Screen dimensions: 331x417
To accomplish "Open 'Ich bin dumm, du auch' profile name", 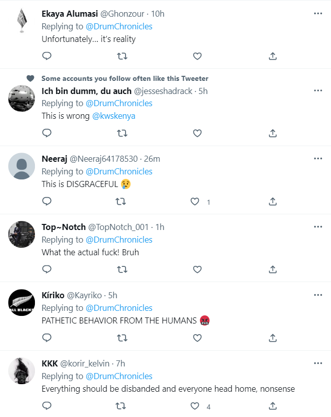I will 86,91.
